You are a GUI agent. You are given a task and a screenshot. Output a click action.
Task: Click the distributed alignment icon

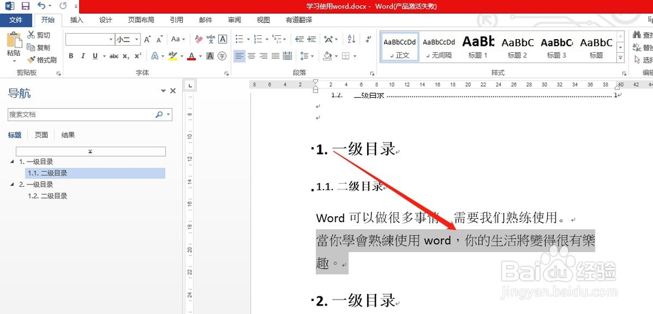(x=287, y=55)
